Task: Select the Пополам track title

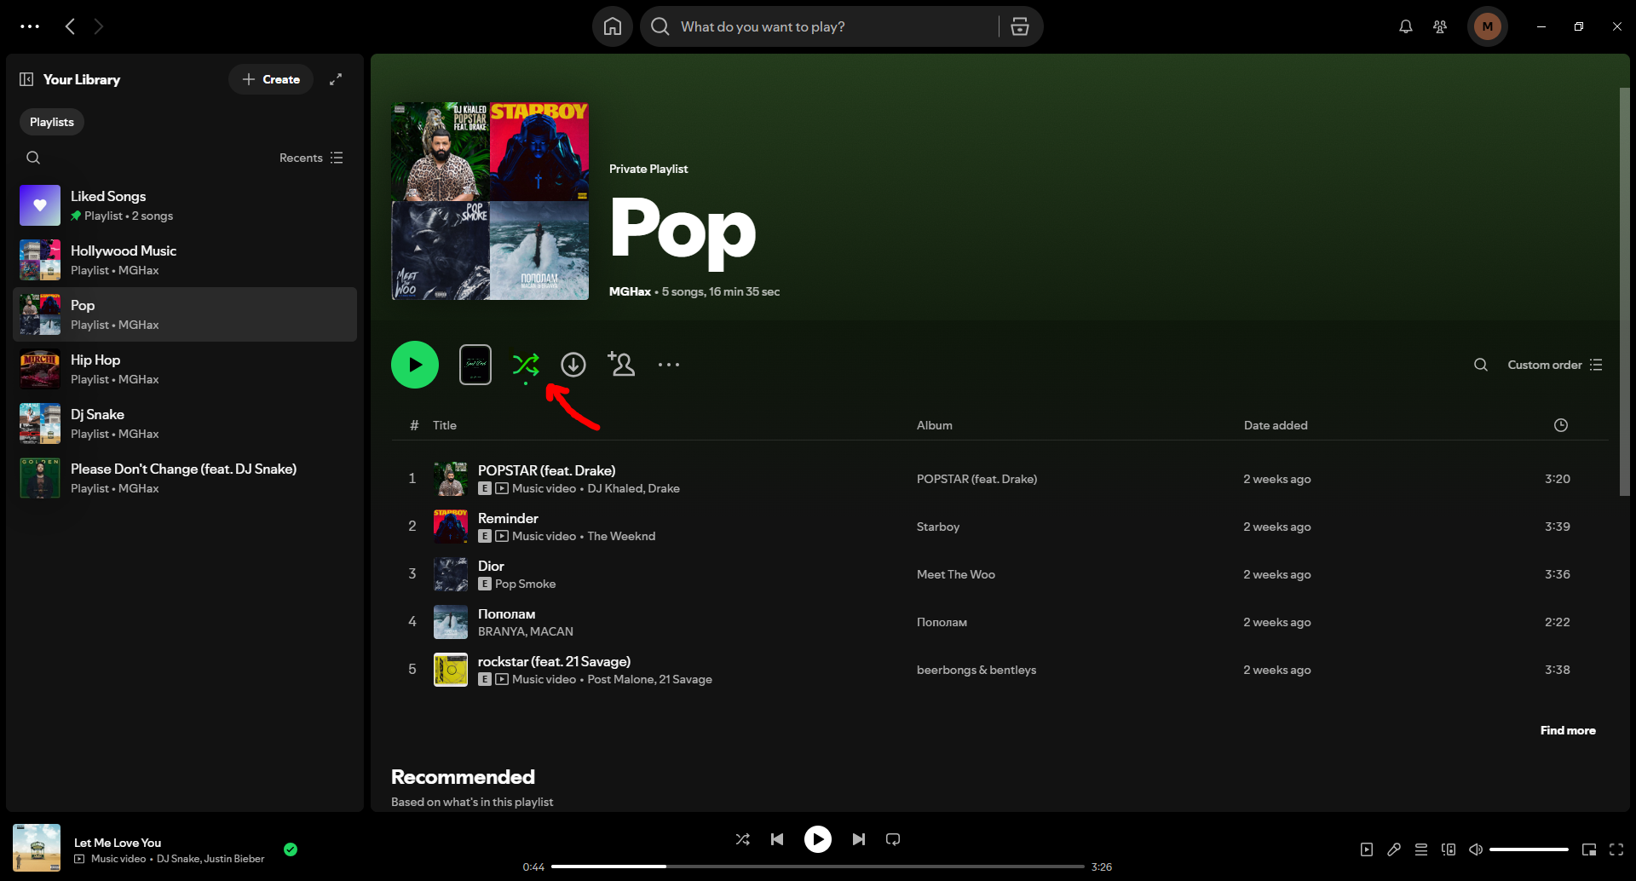Action: coord(507,613)
